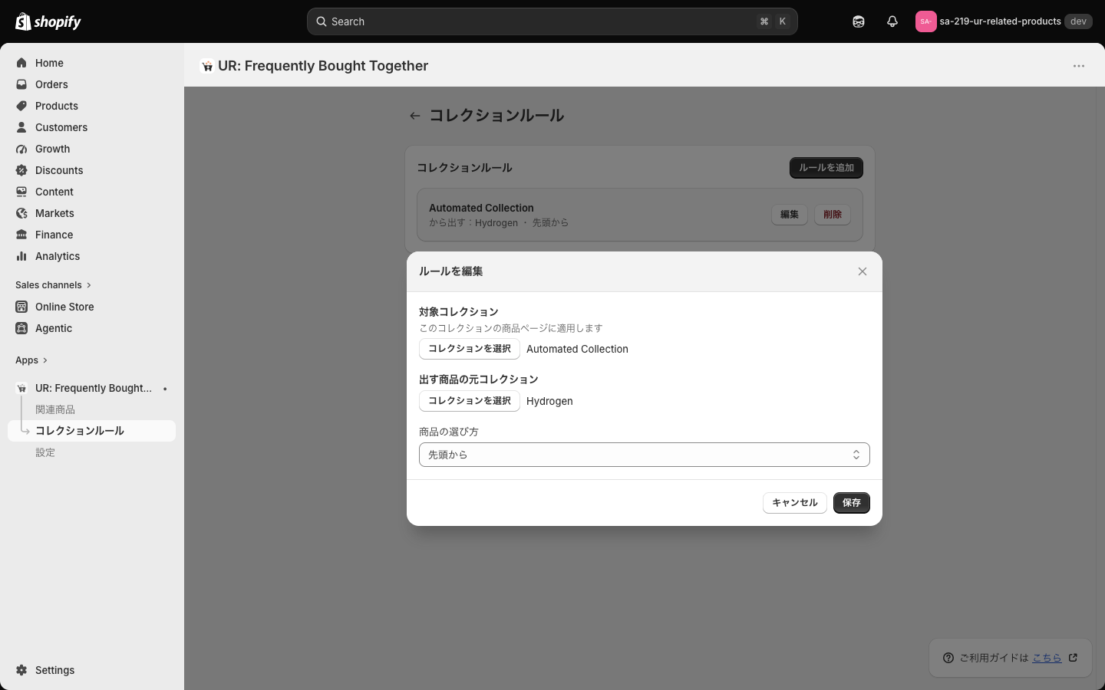Image resolution: width=1105 pixels, height=690 pixels.
Task: Click the Search input field
Action: click(552, 21)
